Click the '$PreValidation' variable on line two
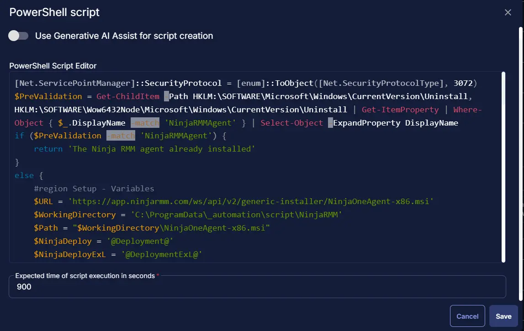Screen dimensions: 524x331 click(x=48, y=96)
